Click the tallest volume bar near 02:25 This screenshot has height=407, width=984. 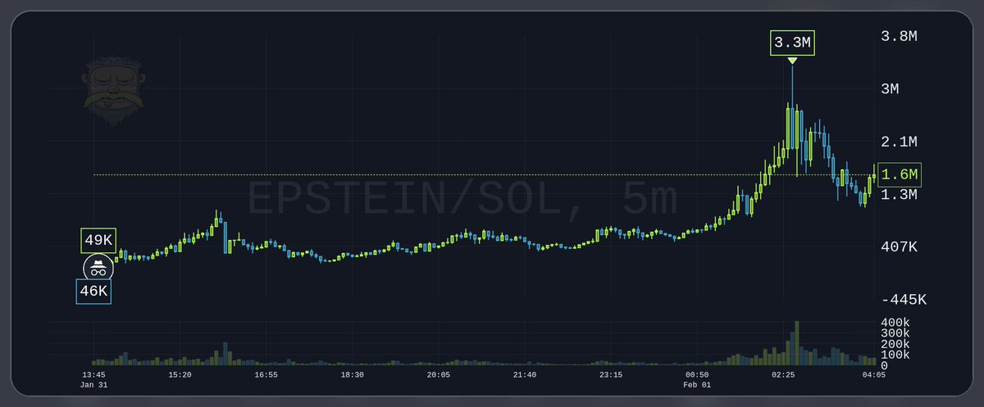(x=795, y=342)
